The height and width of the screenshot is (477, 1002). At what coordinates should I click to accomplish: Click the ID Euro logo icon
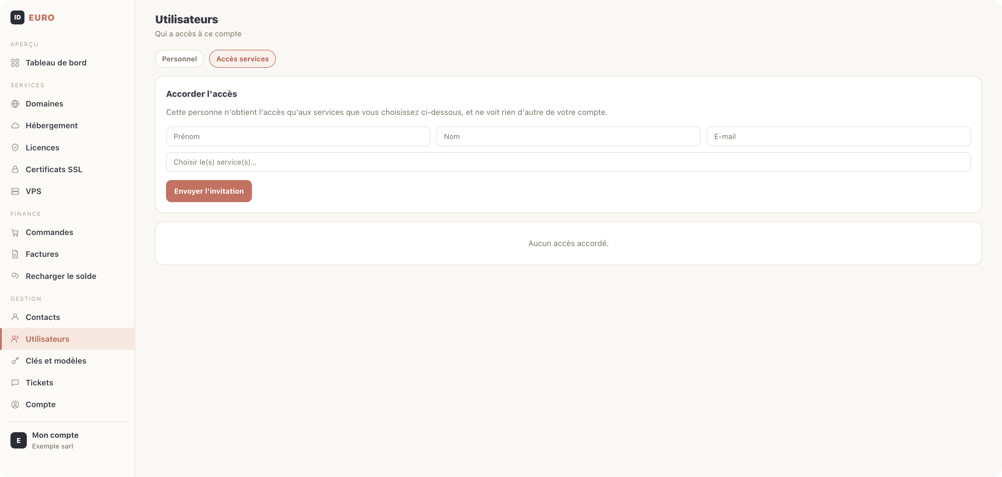[x=17, y=17]
